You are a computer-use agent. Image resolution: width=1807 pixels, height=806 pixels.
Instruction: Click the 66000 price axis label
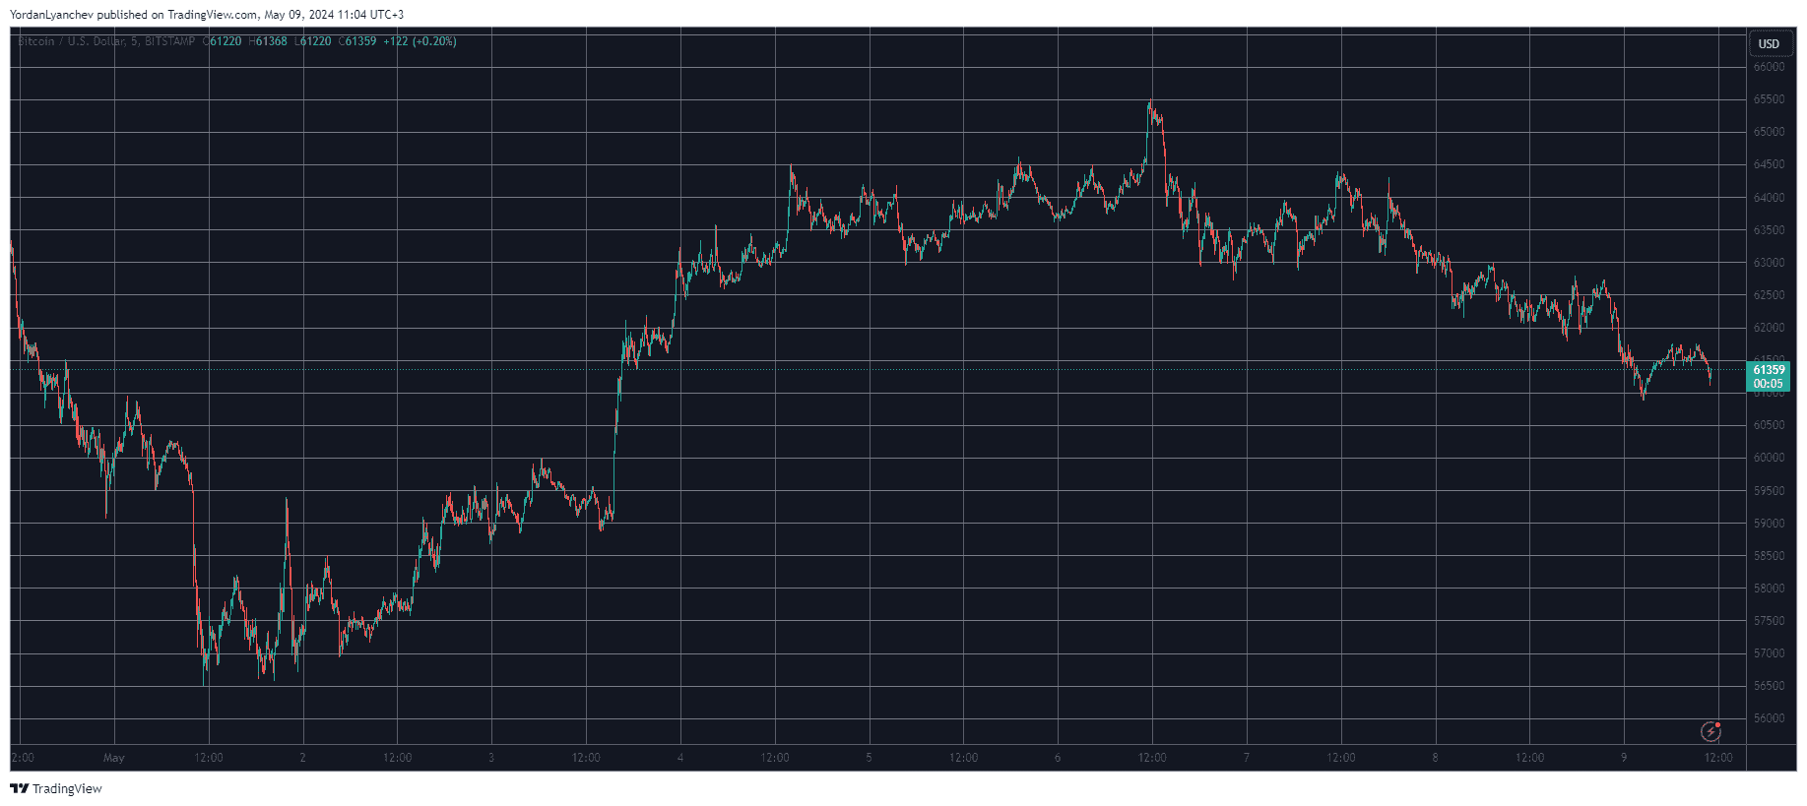[x=1769, y=67]
